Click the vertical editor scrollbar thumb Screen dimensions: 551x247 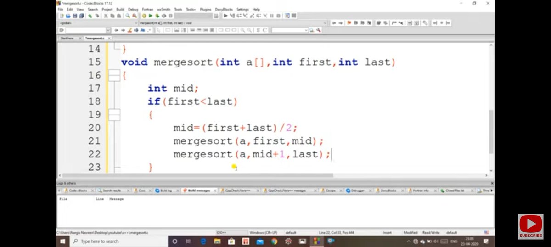pyautogui.click(x=492, y=132)
